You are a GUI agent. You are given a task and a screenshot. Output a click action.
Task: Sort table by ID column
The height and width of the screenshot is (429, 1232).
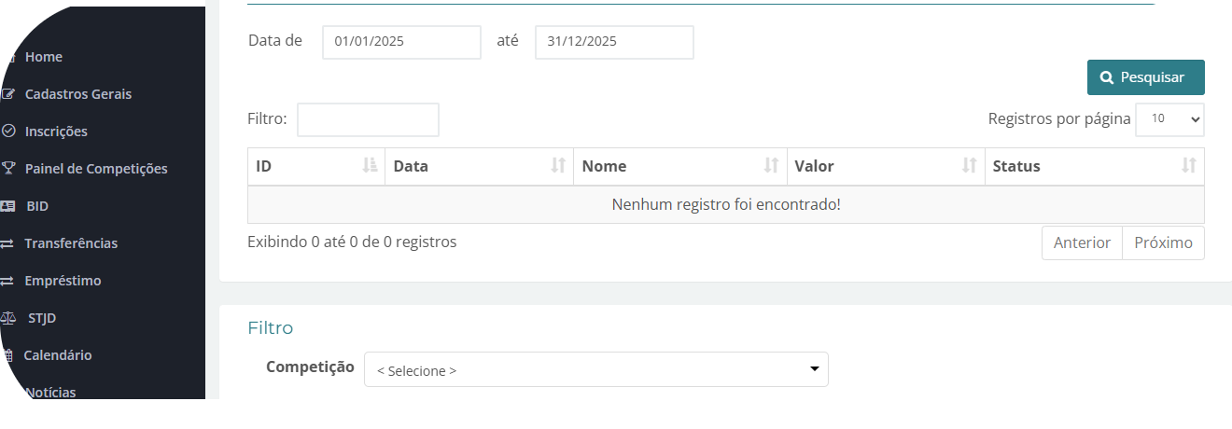click(315, 167)
